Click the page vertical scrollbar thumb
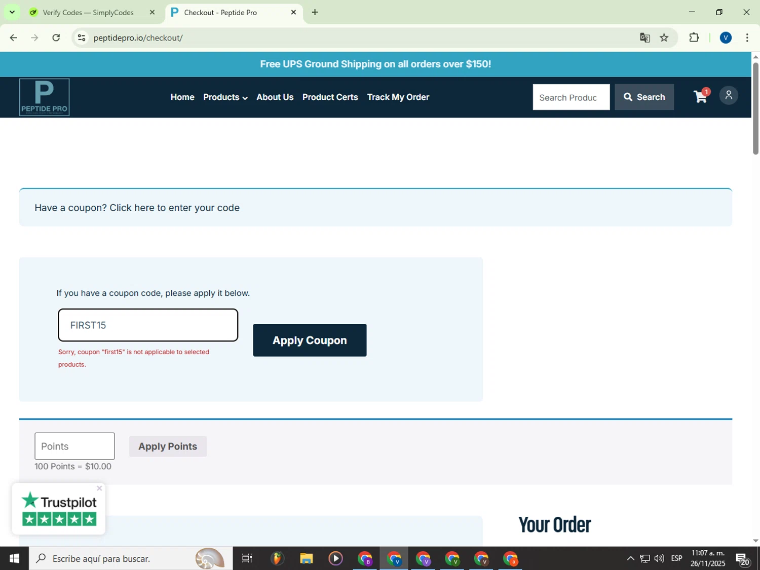This screenshot has height=570, width=760. coord(755,108)
